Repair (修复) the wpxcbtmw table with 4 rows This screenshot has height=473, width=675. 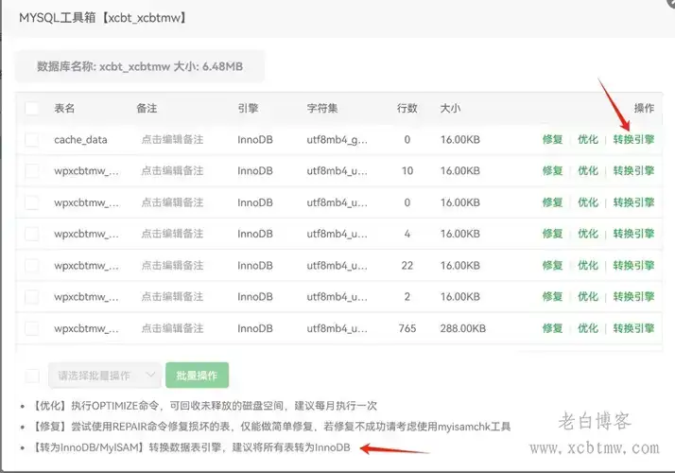pos(553,234)
